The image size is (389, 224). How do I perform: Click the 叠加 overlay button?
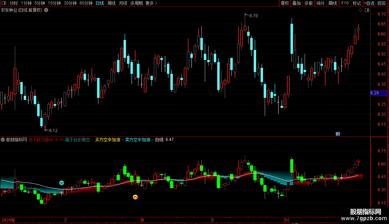point(296,3)
